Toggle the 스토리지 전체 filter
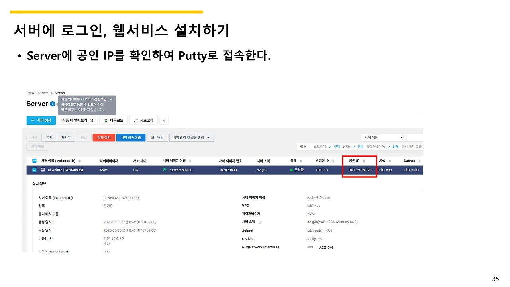 click(334, 147)
